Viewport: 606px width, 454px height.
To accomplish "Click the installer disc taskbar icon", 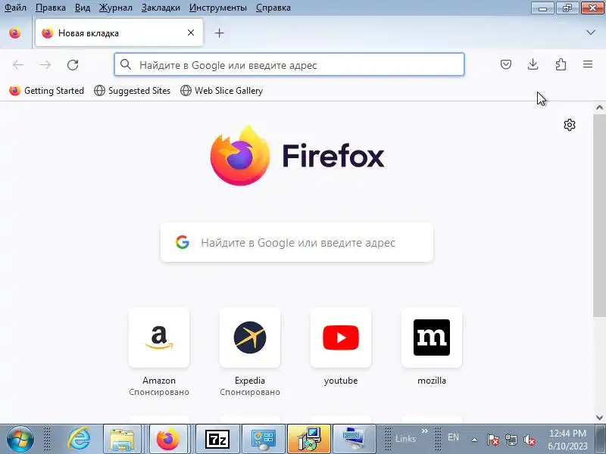I will click(x=309, y=439).
